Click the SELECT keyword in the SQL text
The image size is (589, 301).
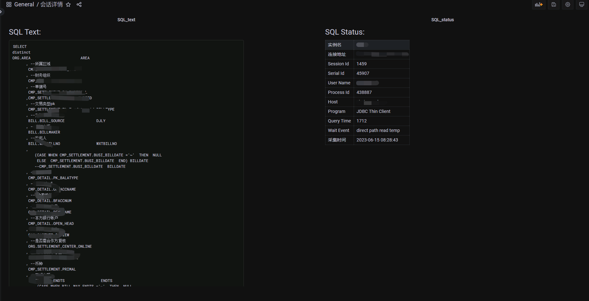pyautogui.click(x=20, y=47)
